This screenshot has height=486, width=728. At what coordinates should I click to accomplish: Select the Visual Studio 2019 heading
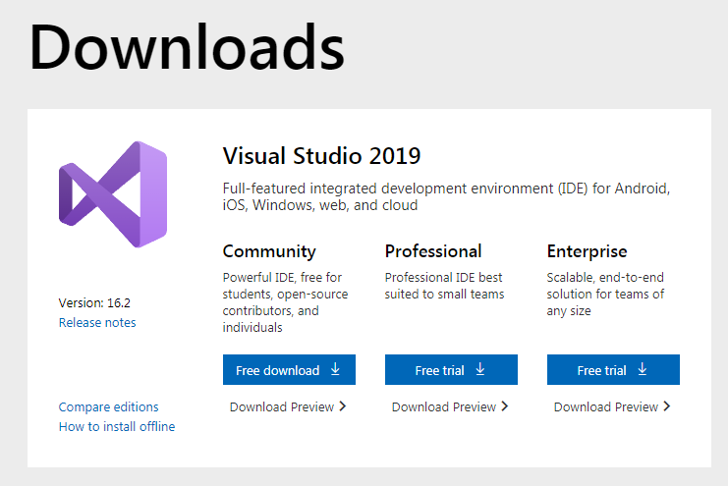point(321,156)
